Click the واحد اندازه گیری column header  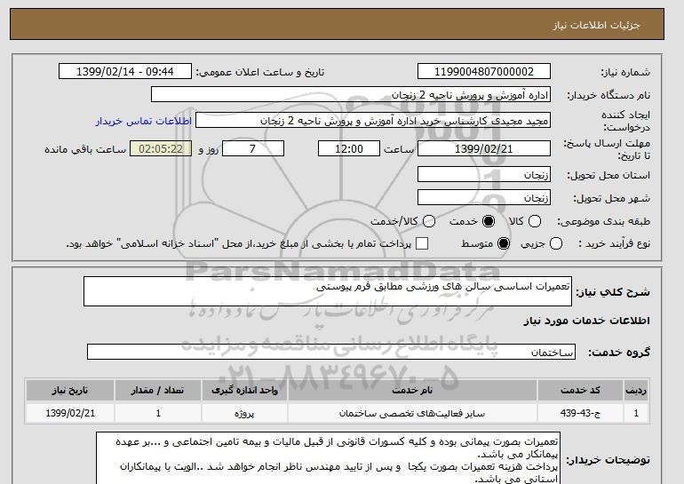[x=244, y=390]
